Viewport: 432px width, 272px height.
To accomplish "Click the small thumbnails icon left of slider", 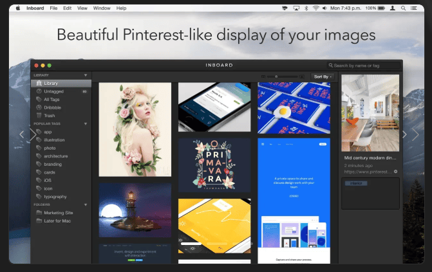I will [263, 77].
